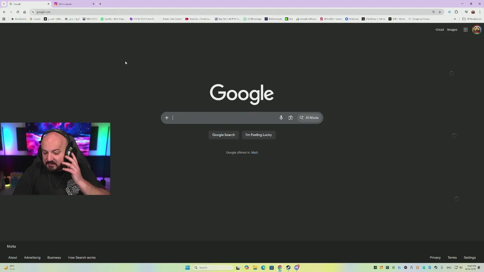Open a new tab with plus button

click(x=100, y=4)
